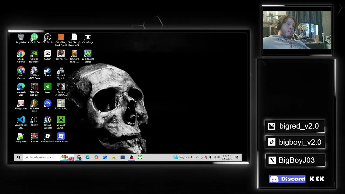Select Call of Duty Black Ops III icon
The image size is (345, 194).
61,40
